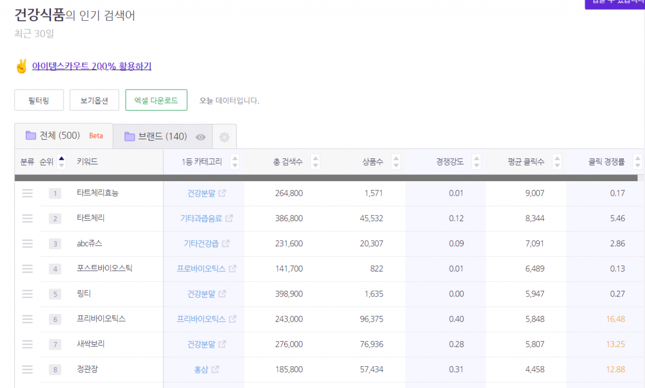Select keyword 타트체리
Screen dimensions: 645x388
click(91, 218)
